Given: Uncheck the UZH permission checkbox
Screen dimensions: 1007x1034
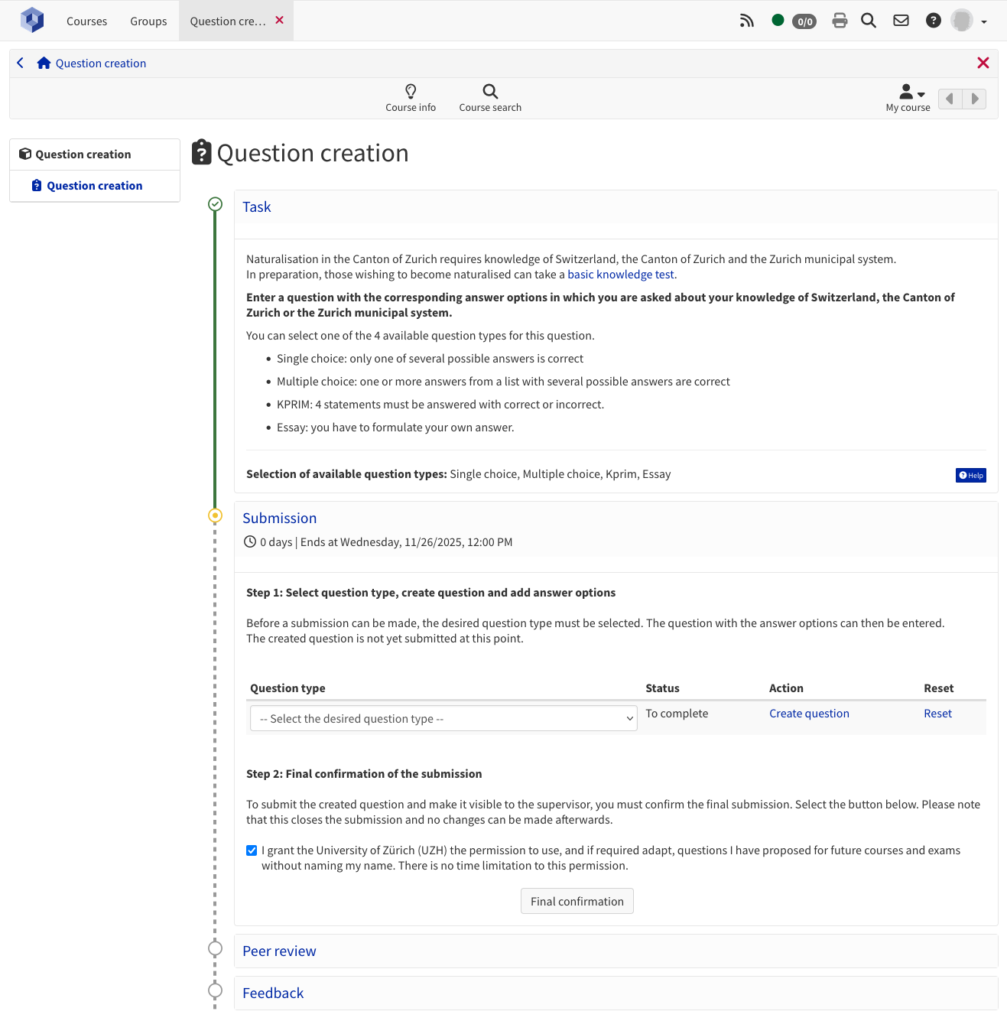Looking at the screenshot, I should 252,850.
